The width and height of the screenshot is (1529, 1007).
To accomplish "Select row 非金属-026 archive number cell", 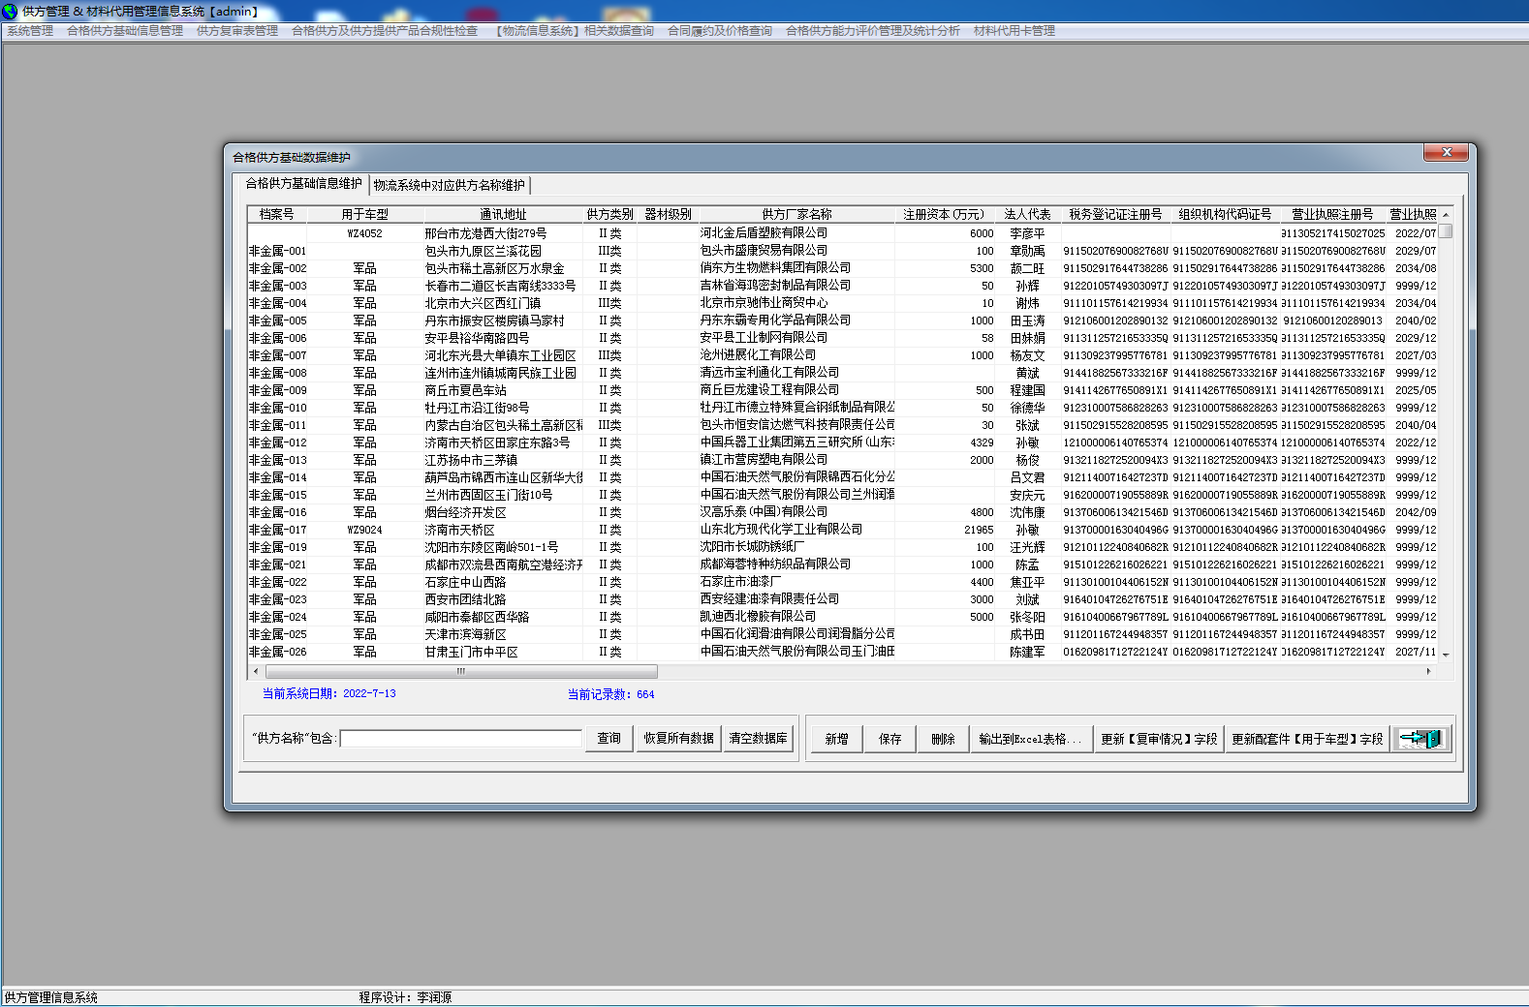I will (278, 652).
